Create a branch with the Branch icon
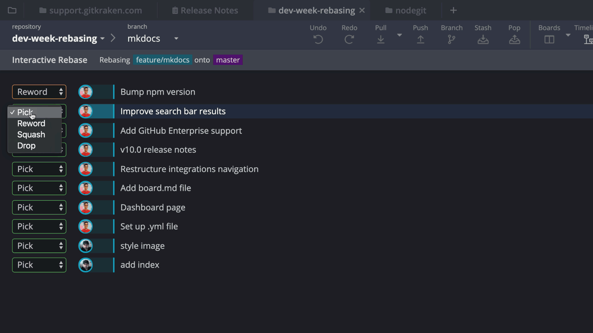The height and width of the screenshot is (333, 593). pos(451,39)
